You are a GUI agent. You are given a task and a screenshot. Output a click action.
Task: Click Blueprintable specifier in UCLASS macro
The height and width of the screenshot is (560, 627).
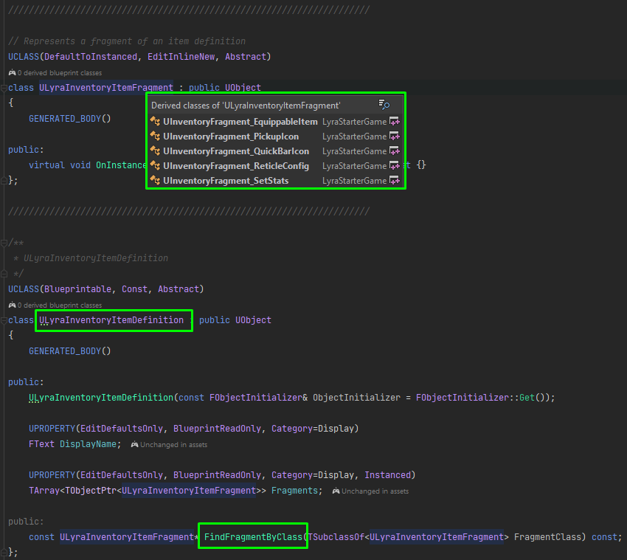tap(77, 289)
